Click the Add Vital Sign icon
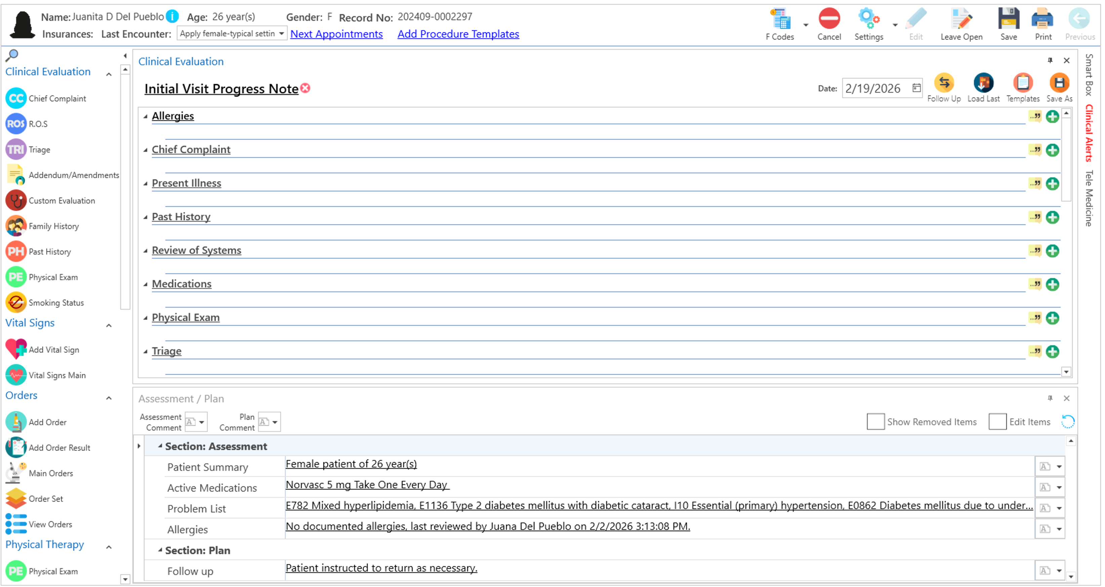 coord(16,350)
